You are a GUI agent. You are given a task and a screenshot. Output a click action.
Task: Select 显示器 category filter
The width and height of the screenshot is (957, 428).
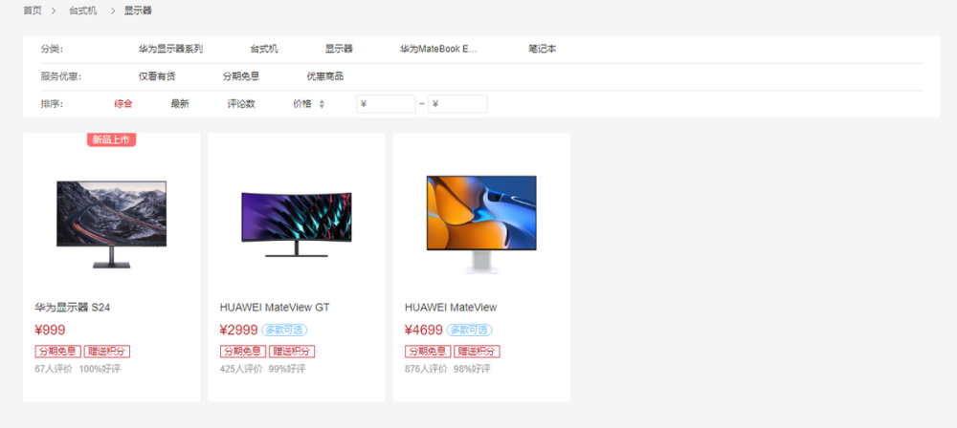click(339, 50)
